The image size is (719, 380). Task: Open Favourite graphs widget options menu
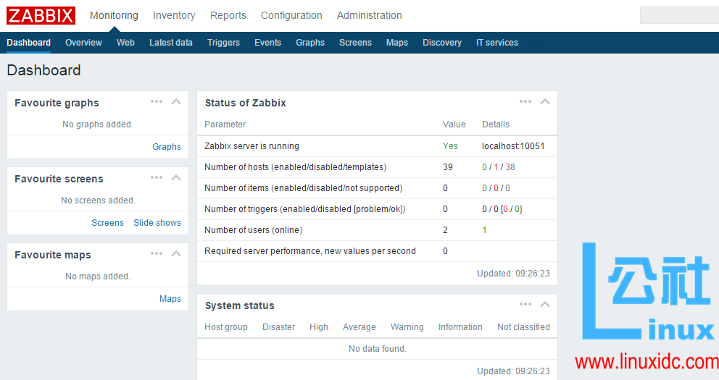157,102
